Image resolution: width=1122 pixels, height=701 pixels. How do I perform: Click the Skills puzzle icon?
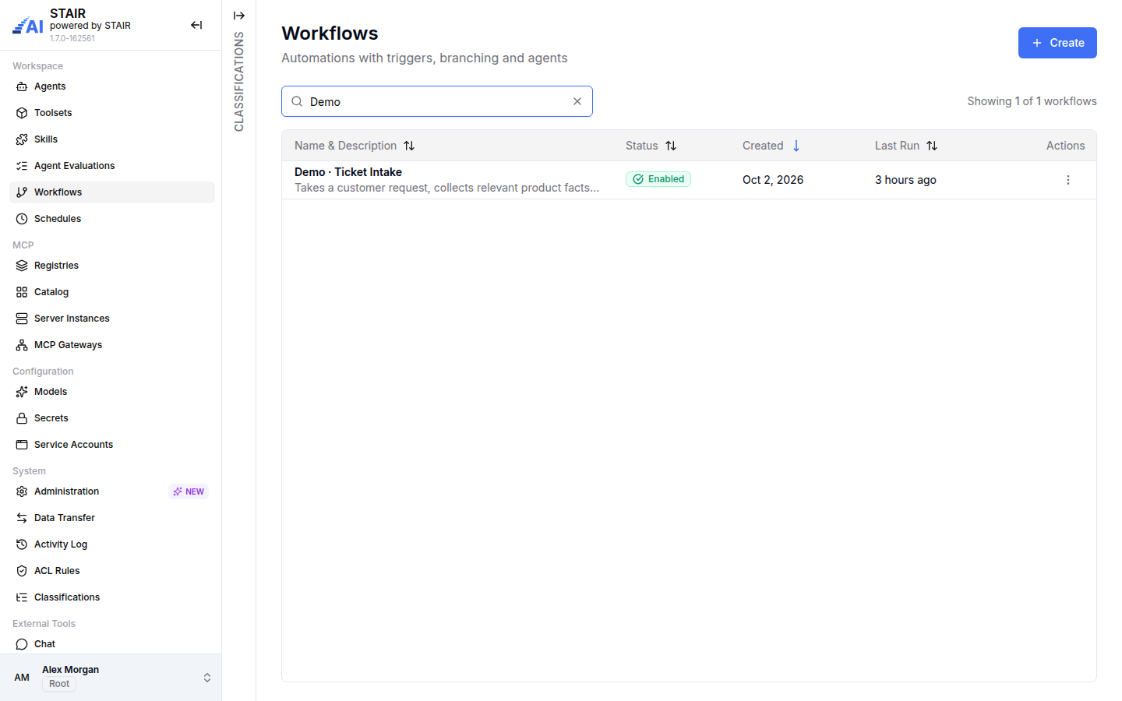pos(22,139)
